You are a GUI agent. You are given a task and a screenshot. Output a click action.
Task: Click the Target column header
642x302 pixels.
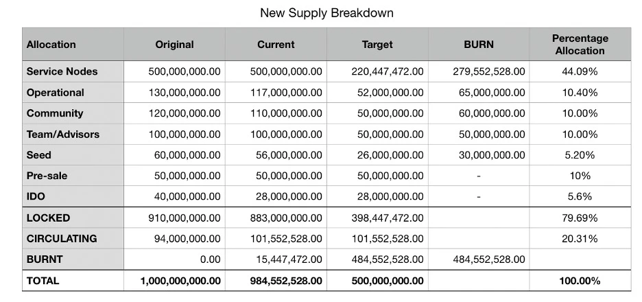point(377,45)
